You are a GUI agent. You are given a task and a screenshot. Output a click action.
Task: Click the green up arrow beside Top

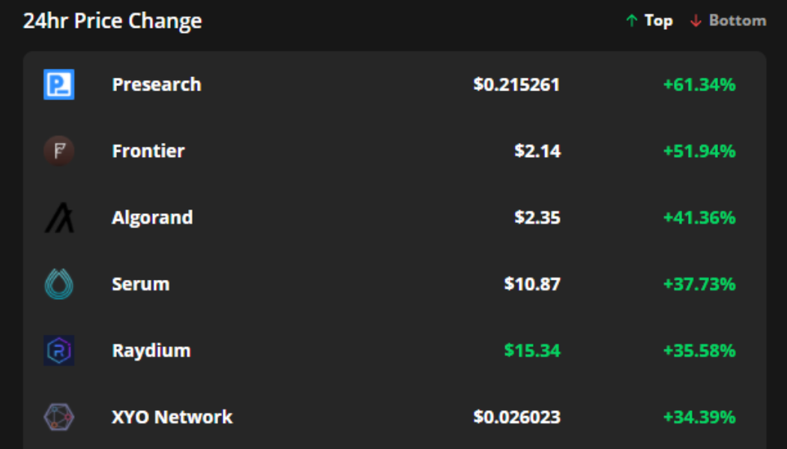[632, 20]
